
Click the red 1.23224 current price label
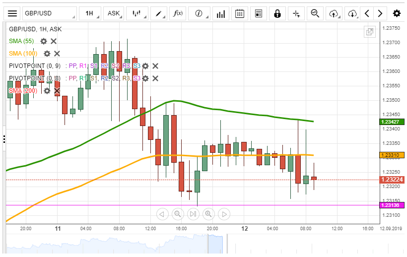392,180
